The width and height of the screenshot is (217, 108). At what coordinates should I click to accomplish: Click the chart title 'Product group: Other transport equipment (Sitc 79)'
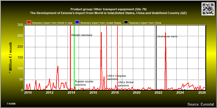pyautogui.click(x=108, y=9)
